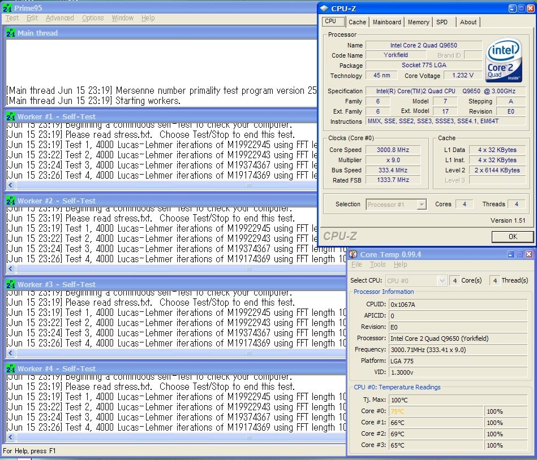Click the Main thread window icon
537x460 pixels.
click(10, 33)
